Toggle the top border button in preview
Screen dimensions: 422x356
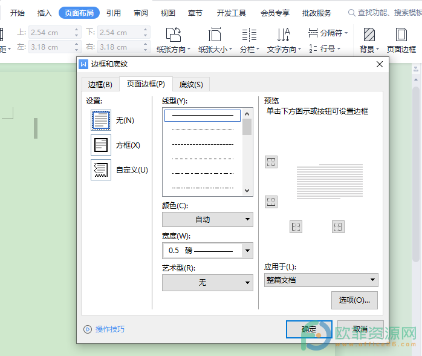(271, 162)
